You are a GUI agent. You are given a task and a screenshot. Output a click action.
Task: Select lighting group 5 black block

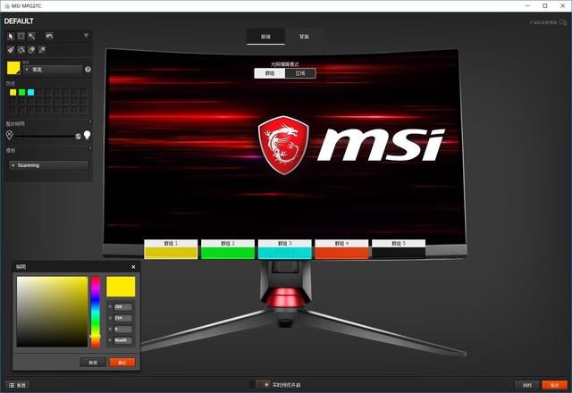pyautogui.click(x=399, y=249)
